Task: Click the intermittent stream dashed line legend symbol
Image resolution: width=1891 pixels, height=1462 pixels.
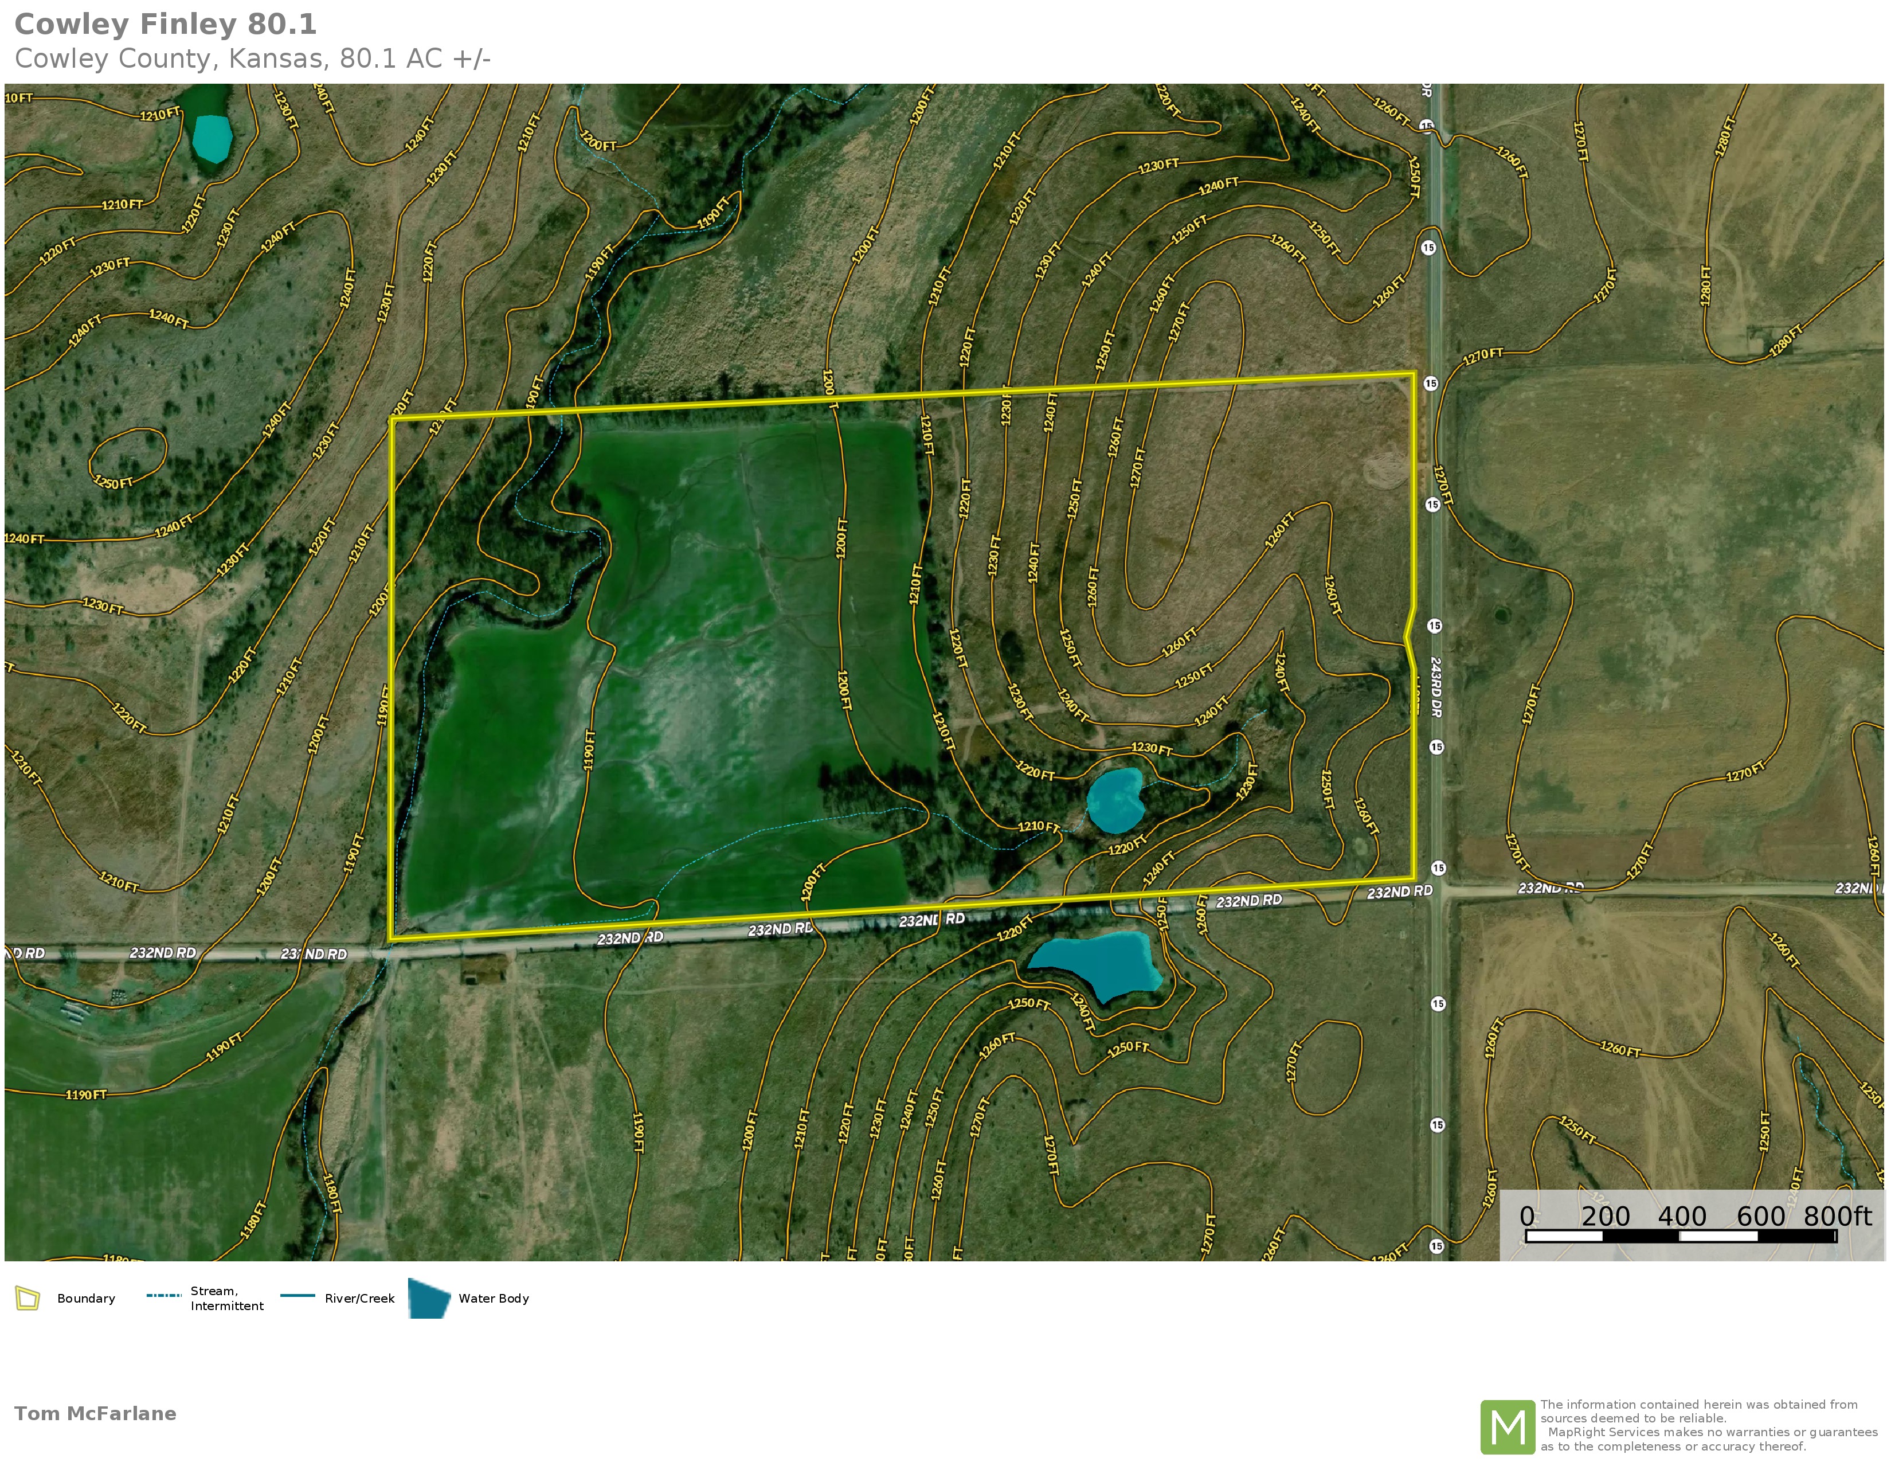Action: tap(163, 1296)
